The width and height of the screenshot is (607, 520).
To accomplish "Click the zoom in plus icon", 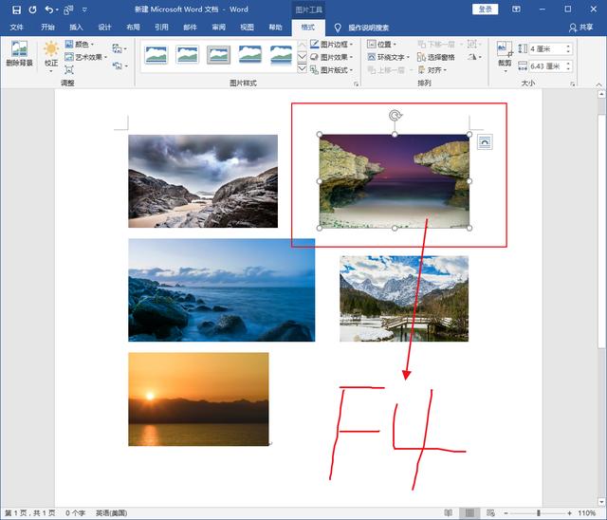I will (x=569, y=513).
